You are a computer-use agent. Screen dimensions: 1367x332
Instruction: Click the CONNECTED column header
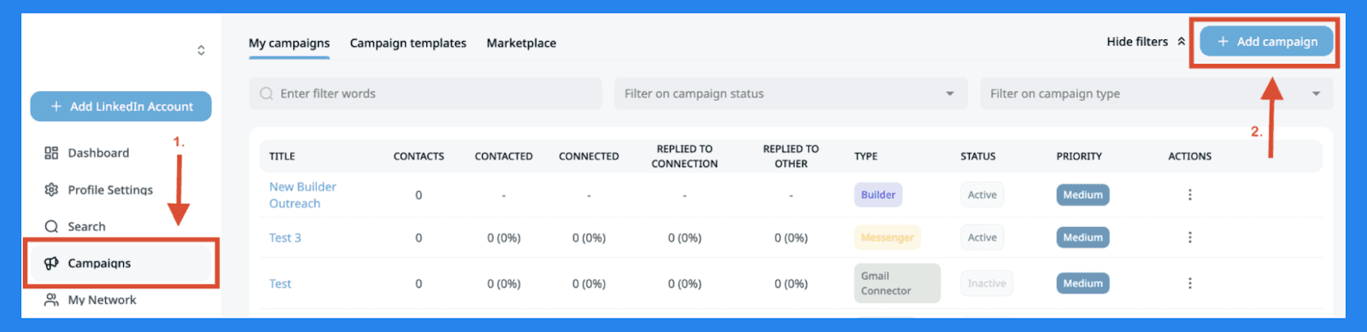coord(589,156)
